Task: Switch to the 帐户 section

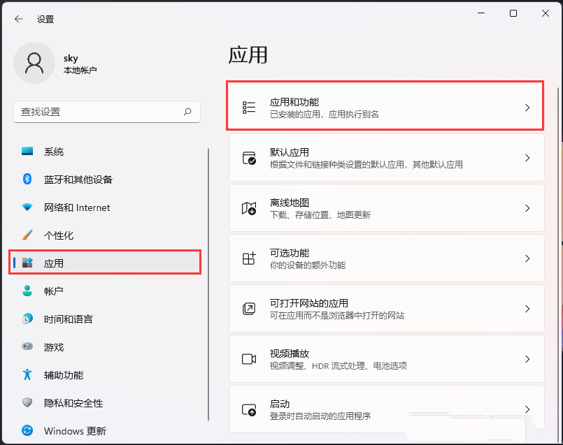Action: pos(53,291)
